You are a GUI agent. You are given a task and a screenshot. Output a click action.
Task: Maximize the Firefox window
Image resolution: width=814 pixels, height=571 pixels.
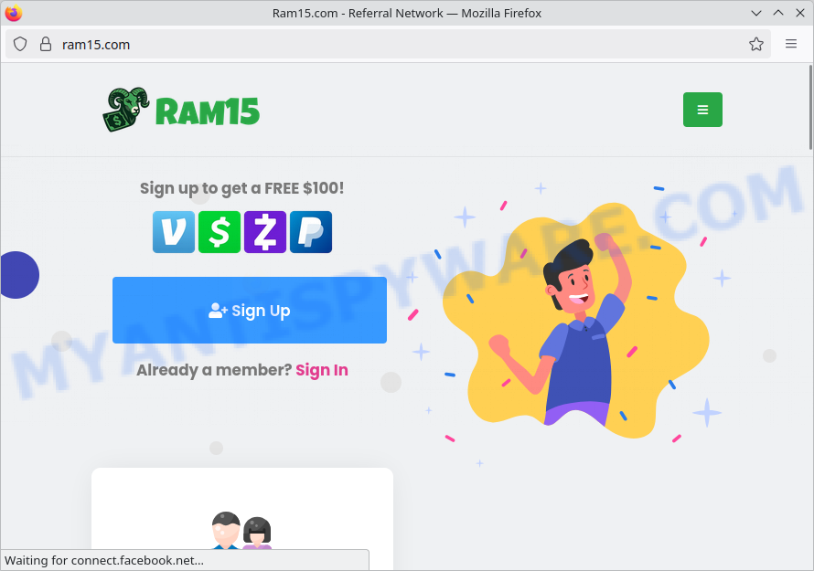[778, 13]
